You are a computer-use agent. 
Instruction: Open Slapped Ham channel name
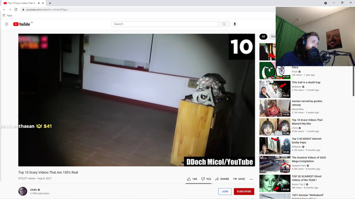tap(299, 166)
